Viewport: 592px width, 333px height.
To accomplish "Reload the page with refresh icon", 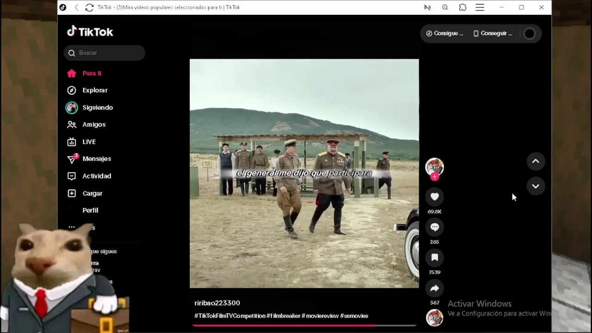I will [x=89, y=7].
